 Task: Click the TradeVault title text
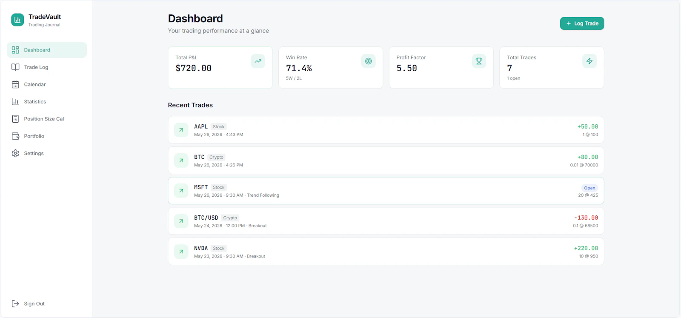(x=45, y=17)
